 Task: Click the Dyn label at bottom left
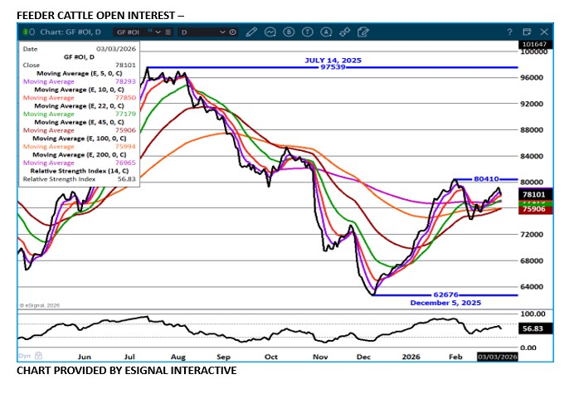click(25, 354)
